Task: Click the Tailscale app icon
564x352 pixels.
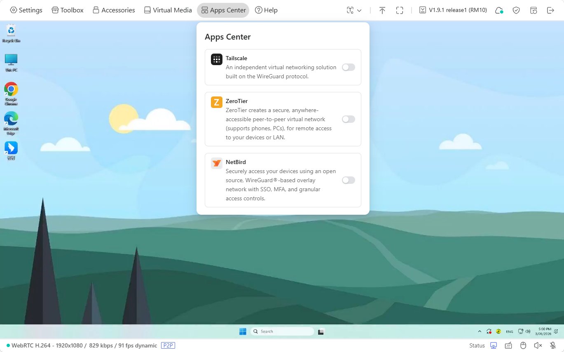Action: point(217,59)
